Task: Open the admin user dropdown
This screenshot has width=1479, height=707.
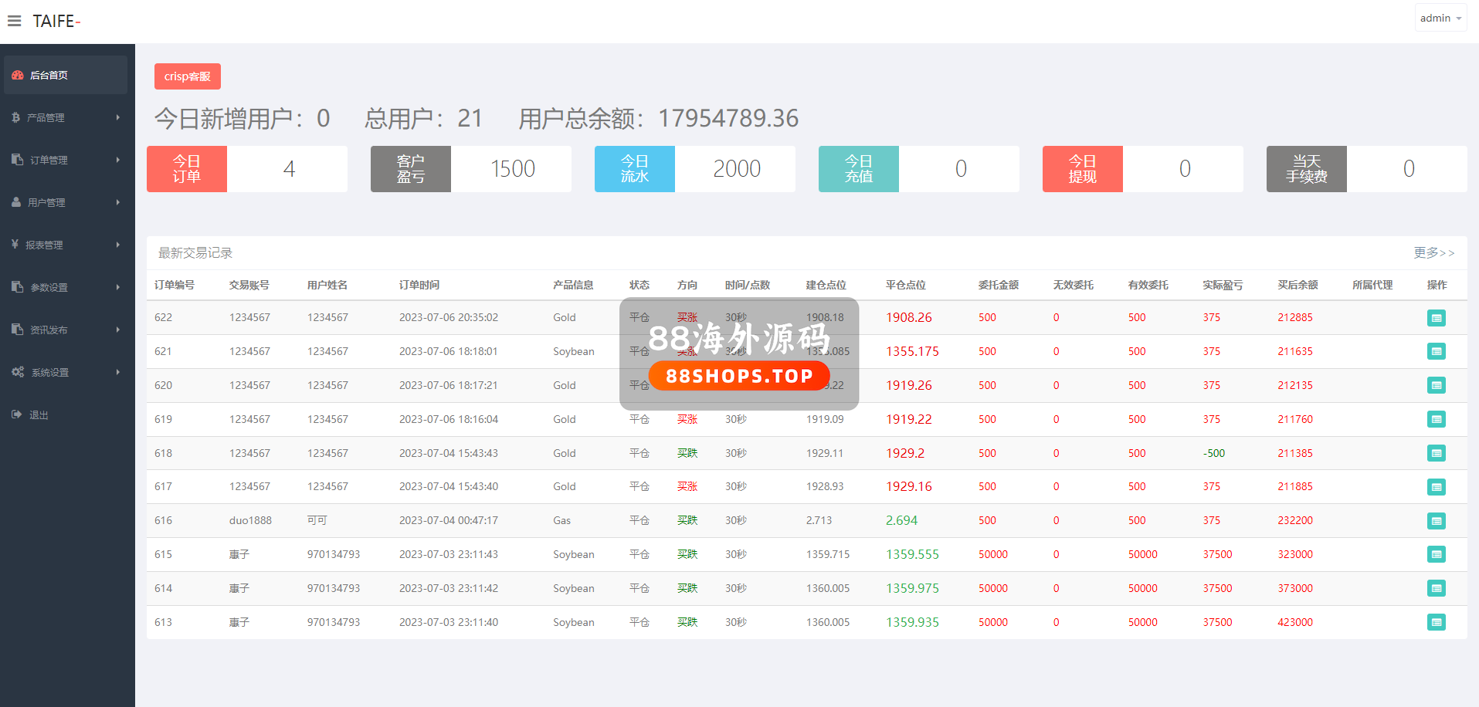Action: 1440,18
